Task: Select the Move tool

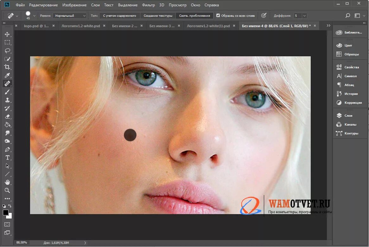Action: 7,34
